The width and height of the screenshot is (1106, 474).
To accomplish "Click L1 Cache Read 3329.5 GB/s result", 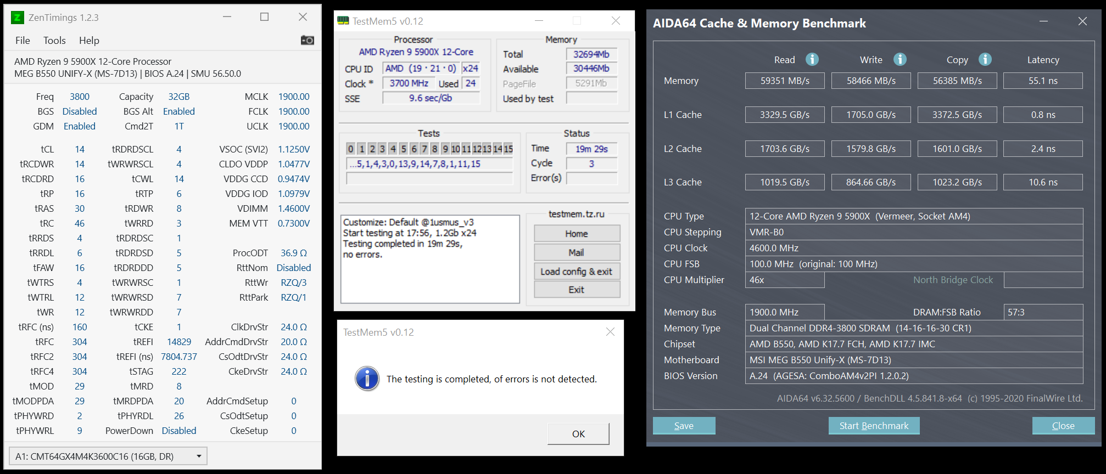I will click(785, 115).
